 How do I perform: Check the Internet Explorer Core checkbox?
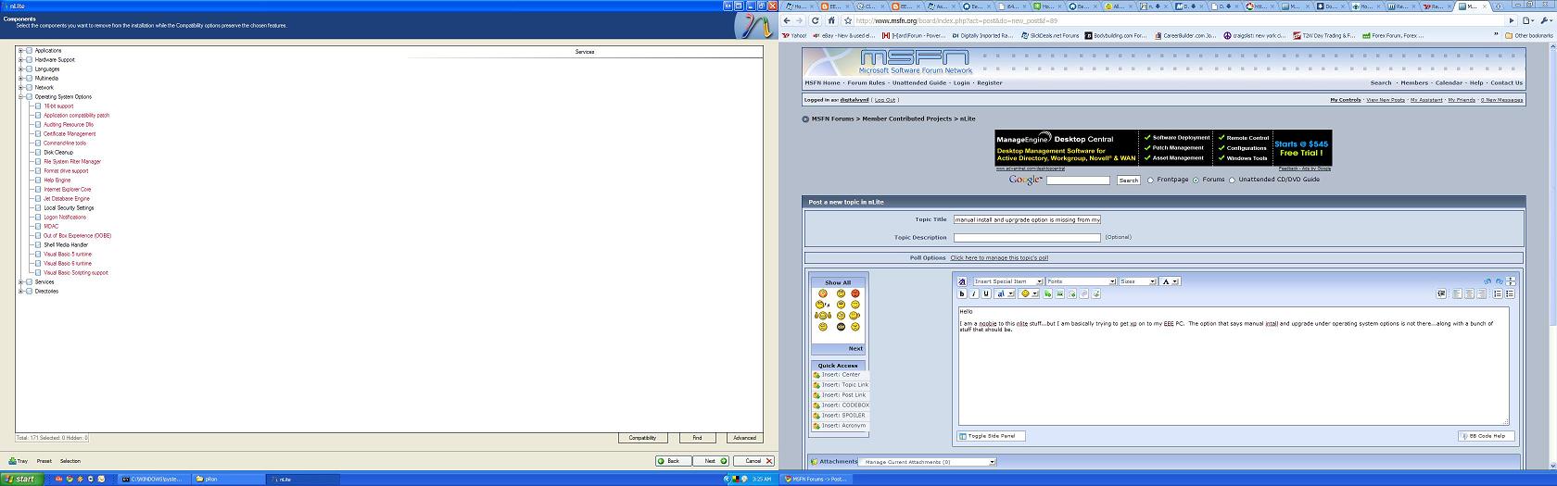coord(38,189)
